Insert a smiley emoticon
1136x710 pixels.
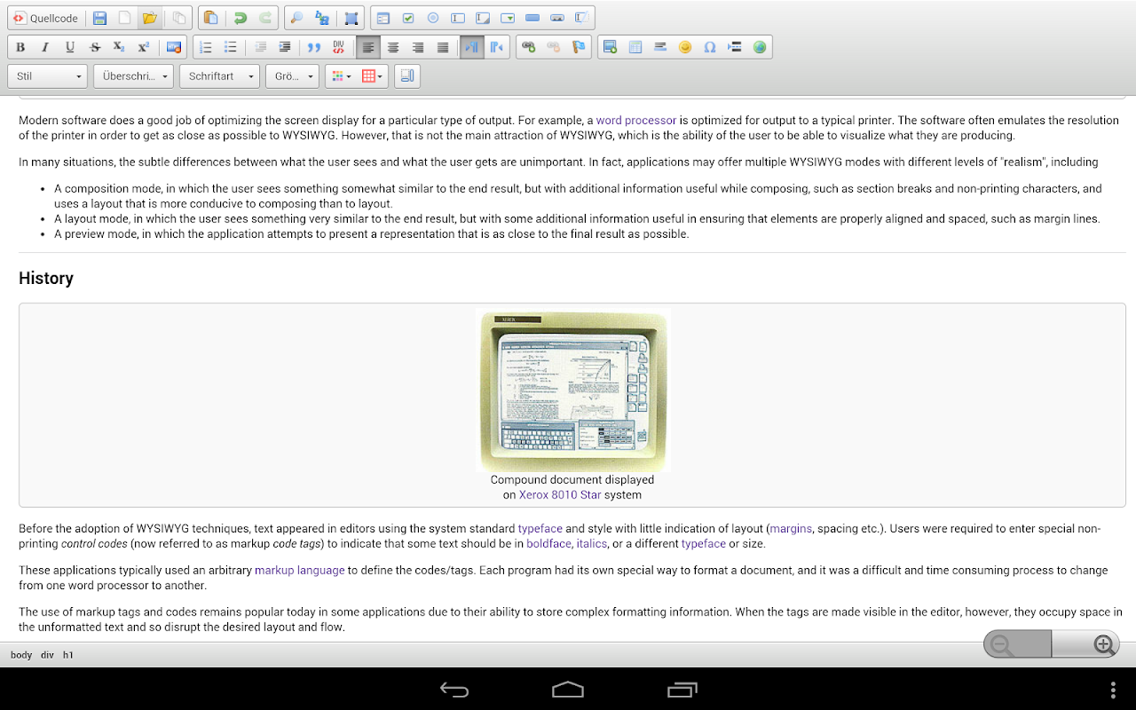685,47
